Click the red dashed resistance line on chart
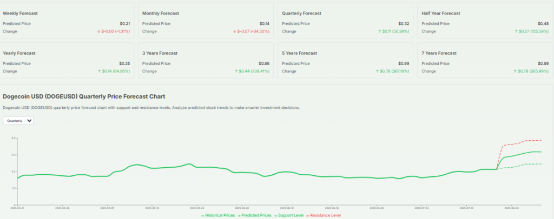This screenshot has width=554, height=219. pos(519,142)
